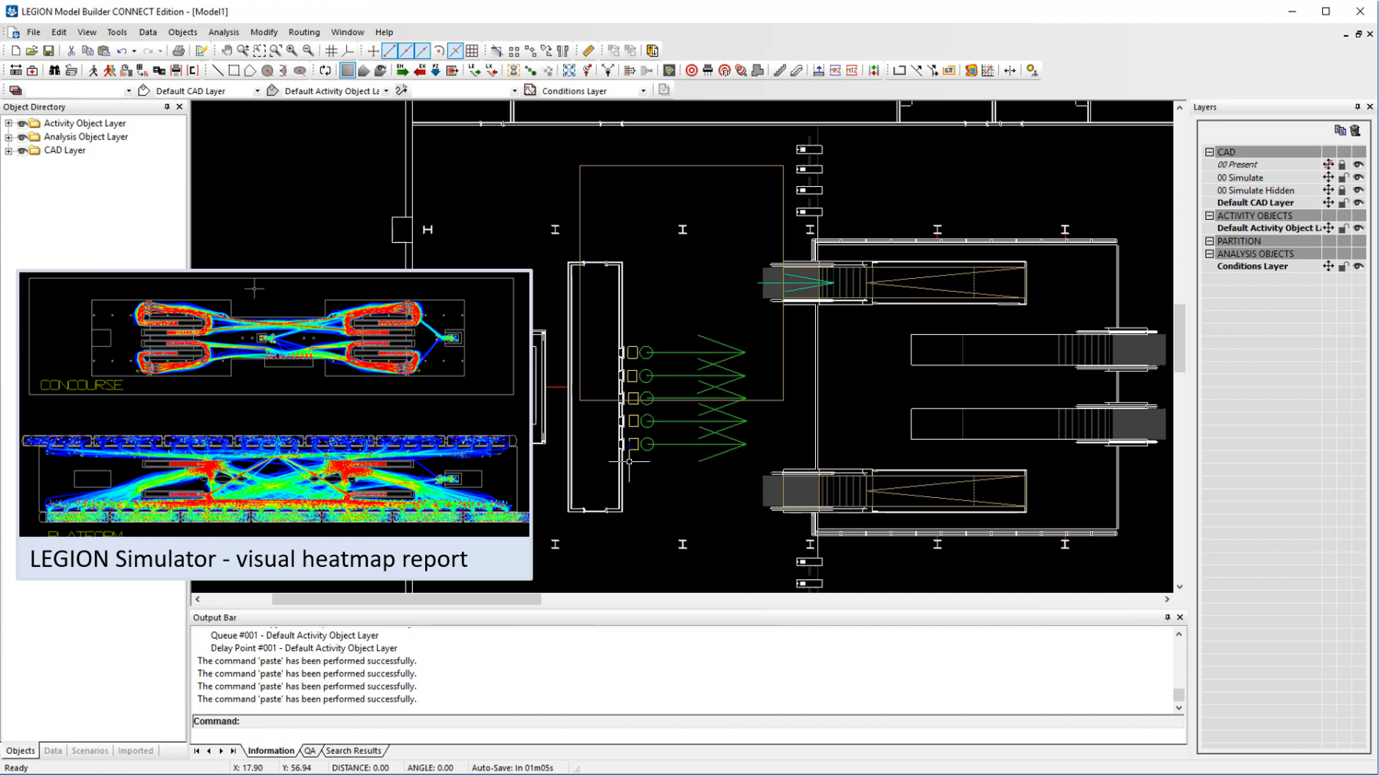Screen dimensions: 1379x776
Task: Click the heatmap colored map icon
Action: pos(971,70)
